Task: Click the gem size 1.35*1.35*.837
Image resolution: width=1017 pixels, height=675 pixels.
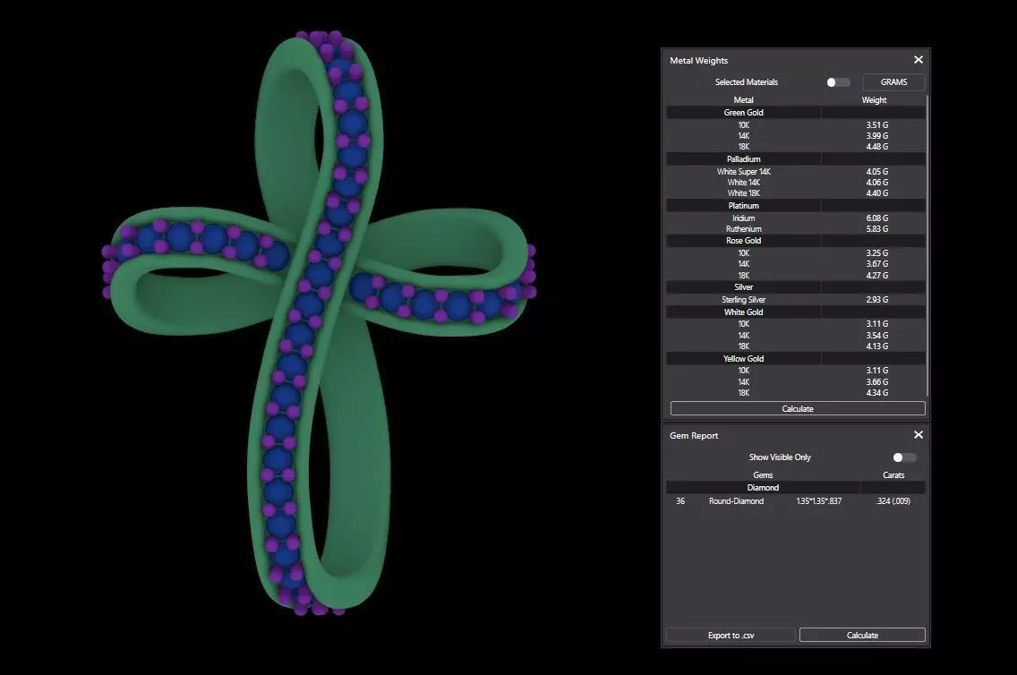Action: [818, 501]
